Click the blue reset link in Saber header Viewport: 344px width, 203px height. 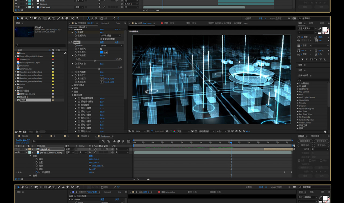102,42
